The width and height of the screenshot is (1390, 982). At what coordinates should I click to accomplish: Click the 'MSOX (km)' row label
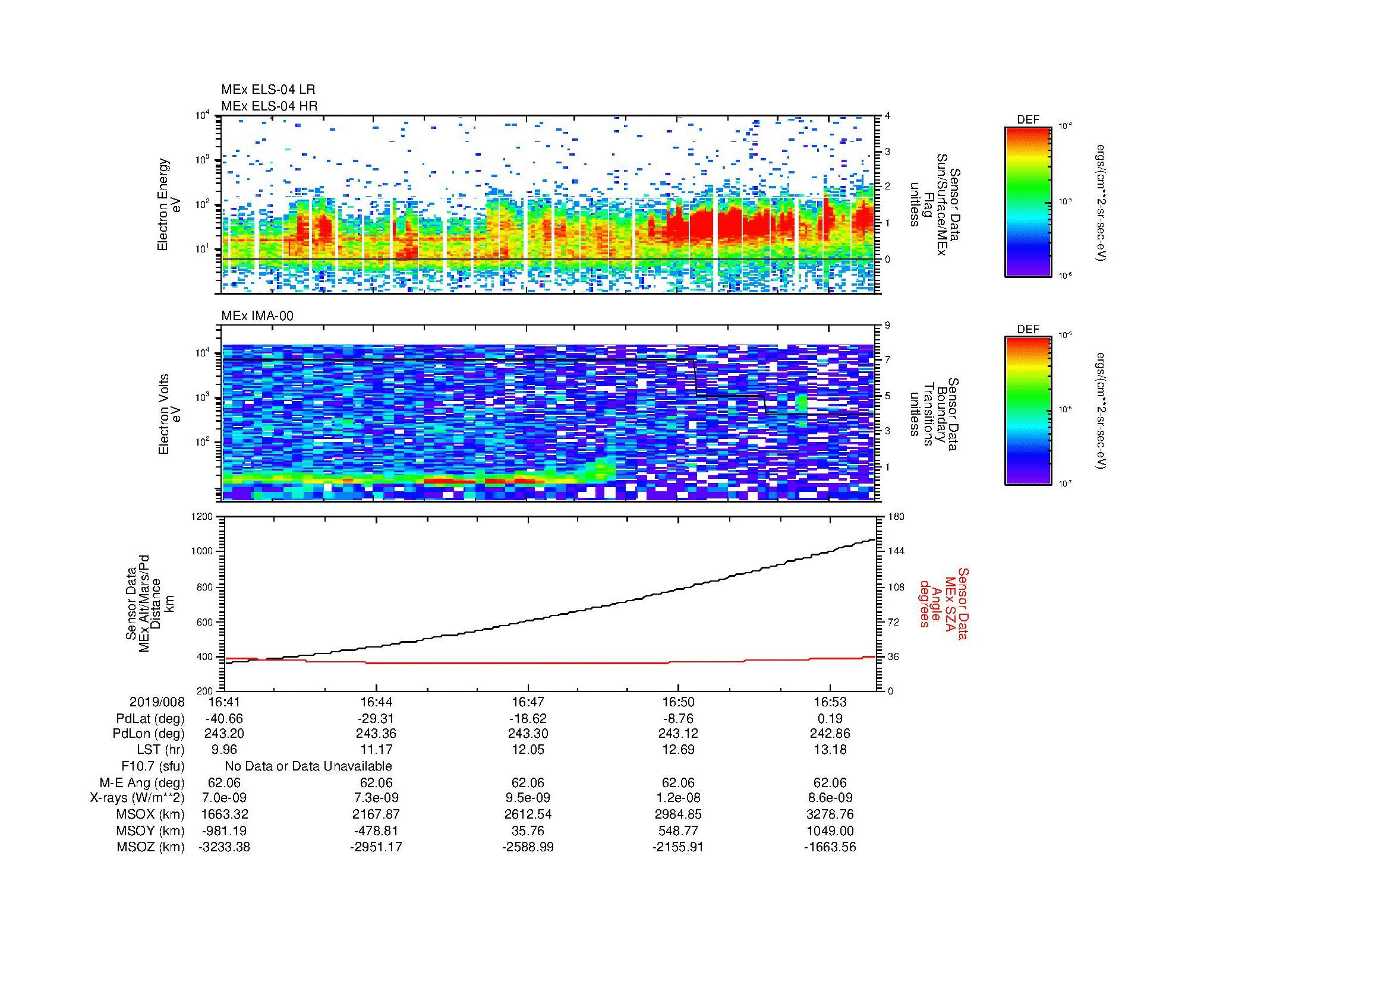click(x=150, y=815)
